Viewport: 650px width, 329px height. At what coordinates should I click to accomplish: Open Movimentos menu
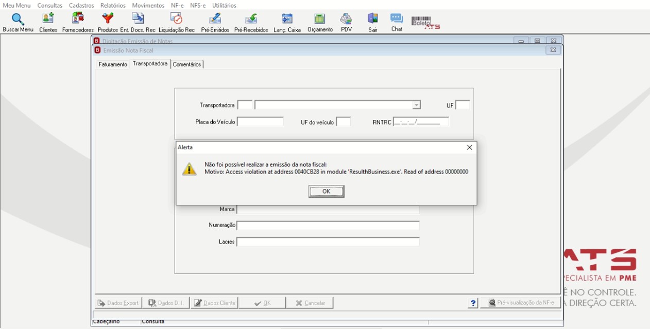pos(148,5)
